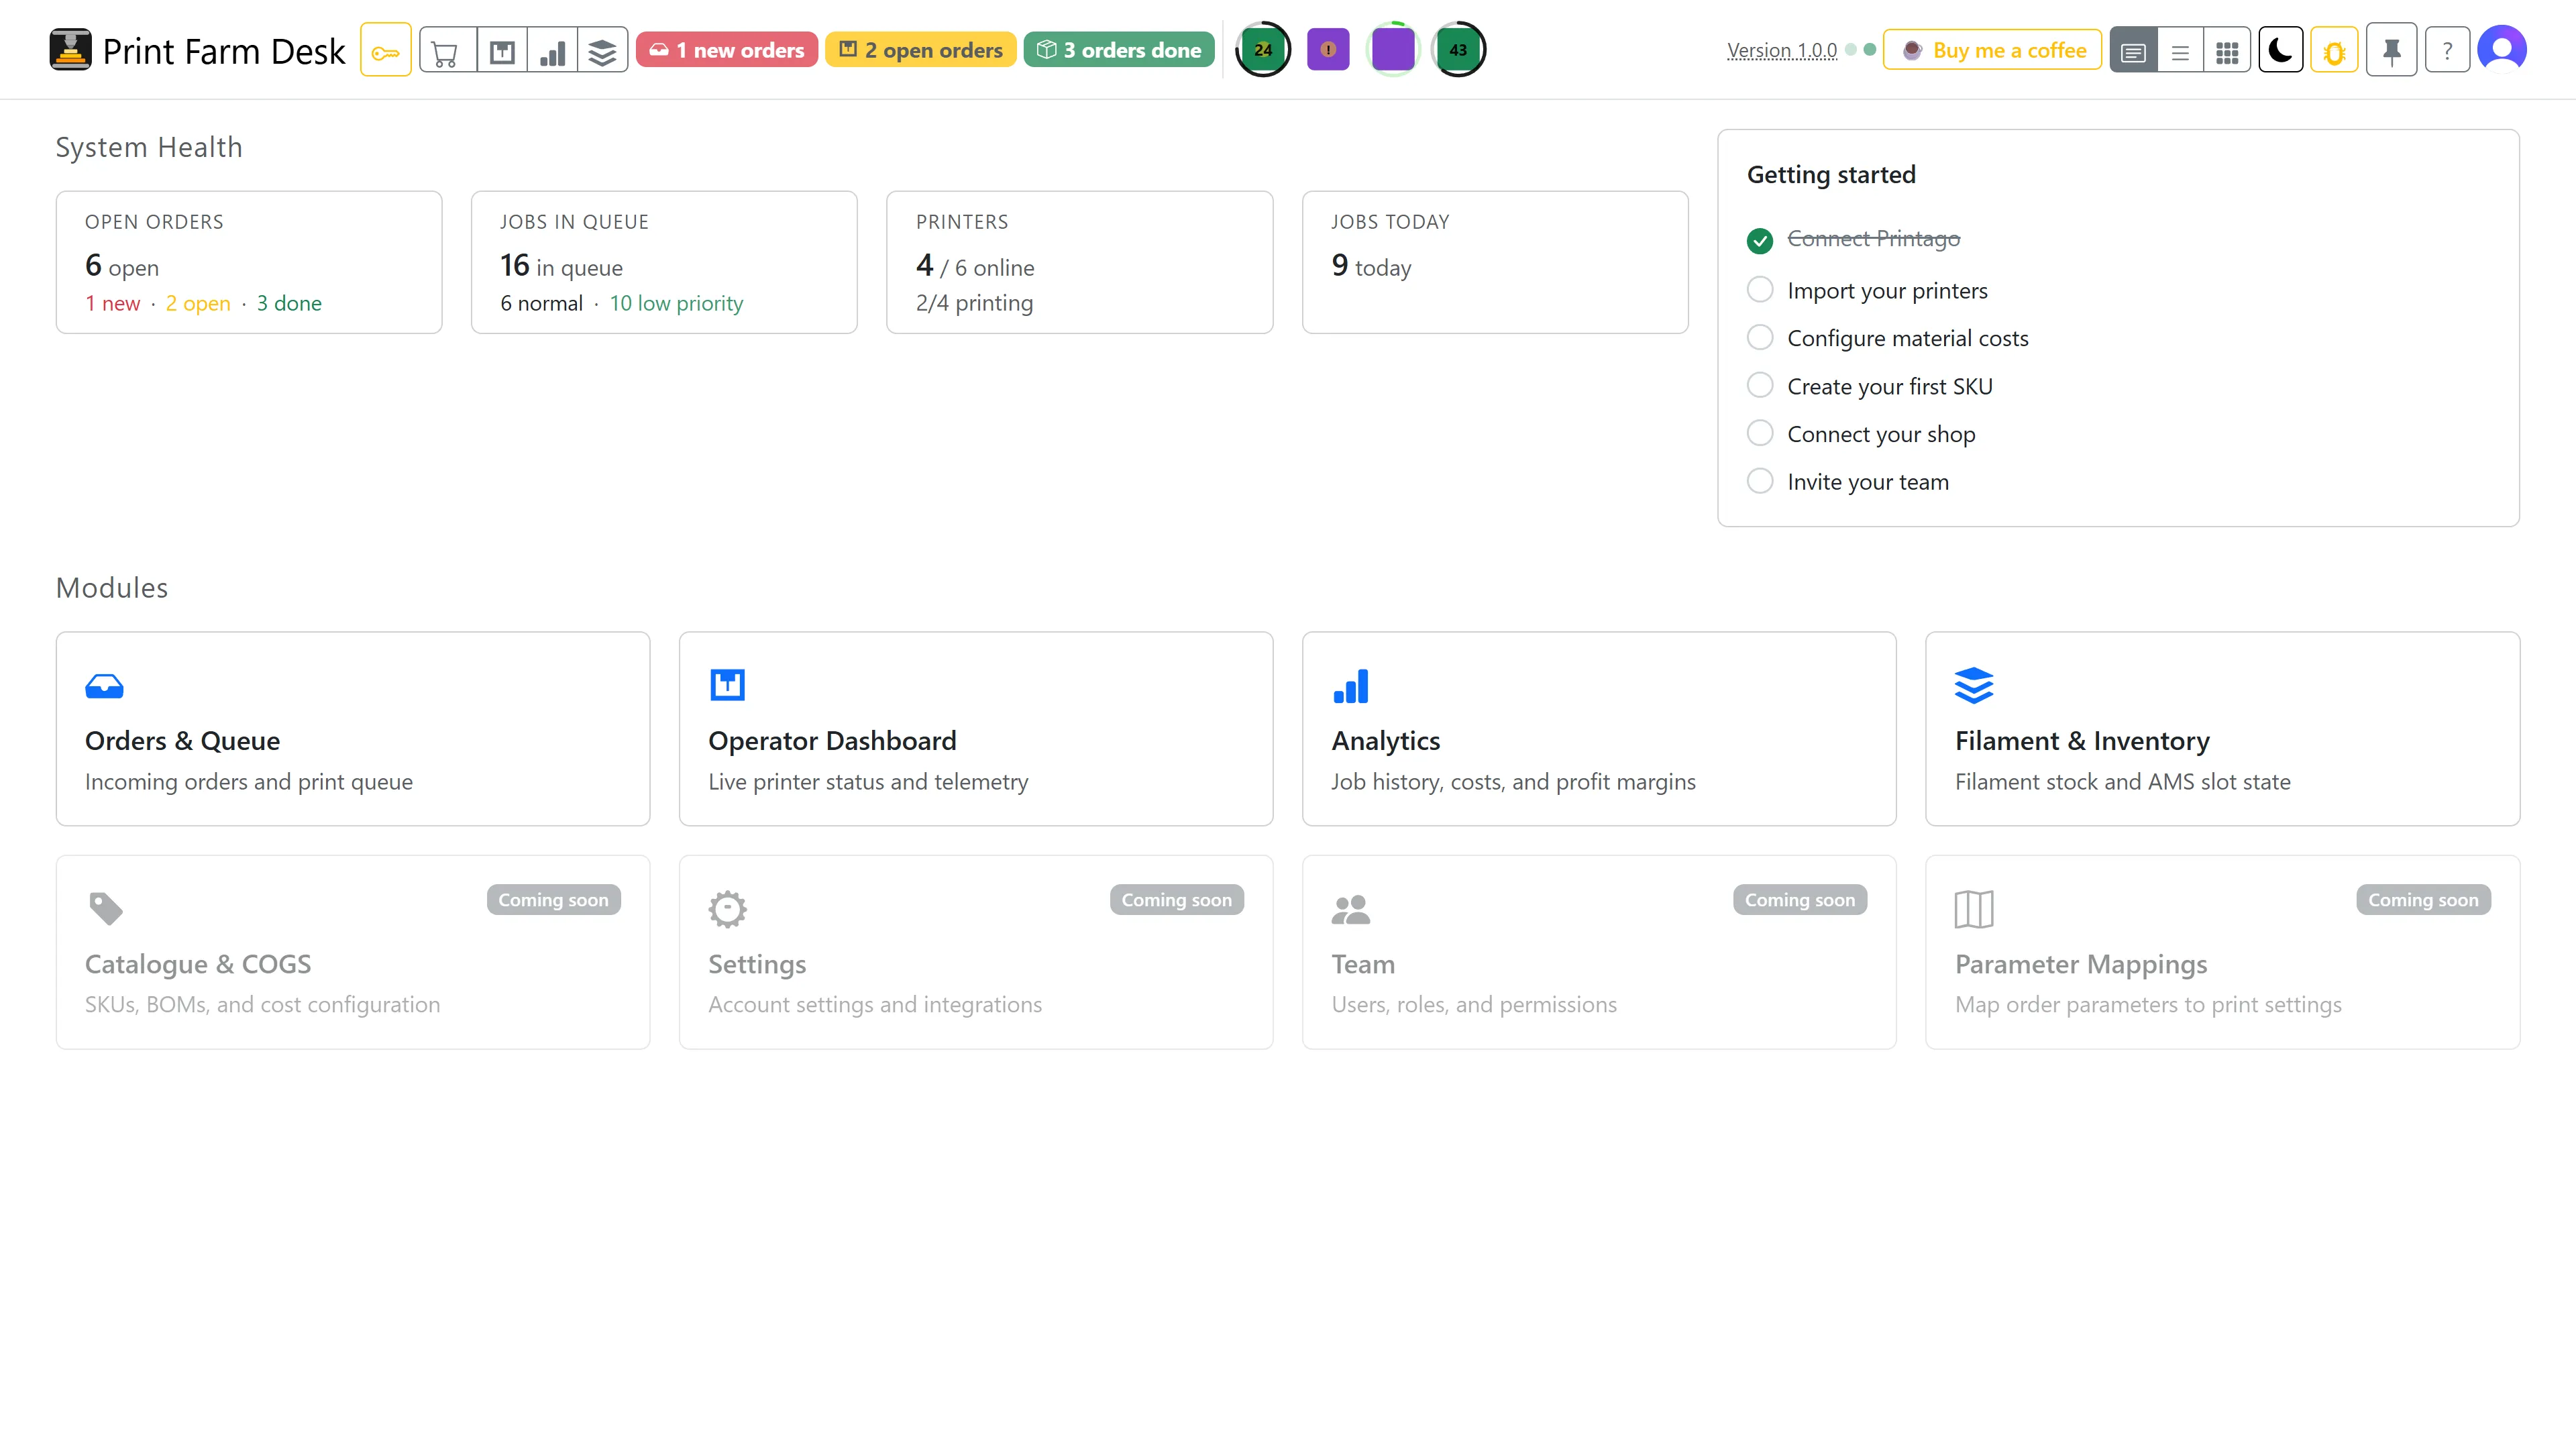Click the Print Farm Desk printer logo
Screen dimensions: 2576x1449
point(70,50)
